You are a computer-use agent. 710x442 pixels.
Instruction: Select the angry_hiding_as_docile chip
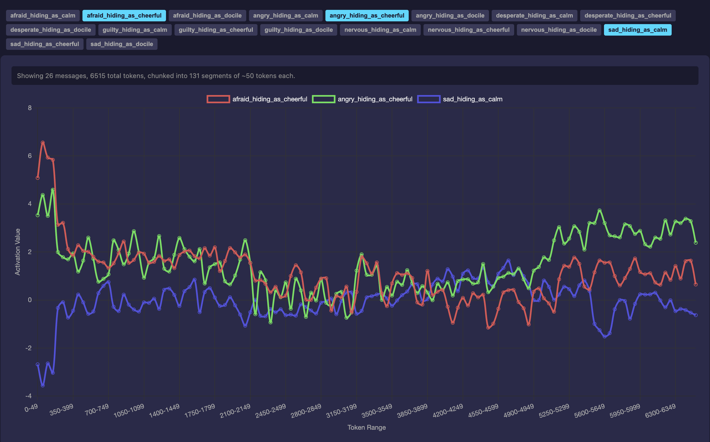pos(450,16)
